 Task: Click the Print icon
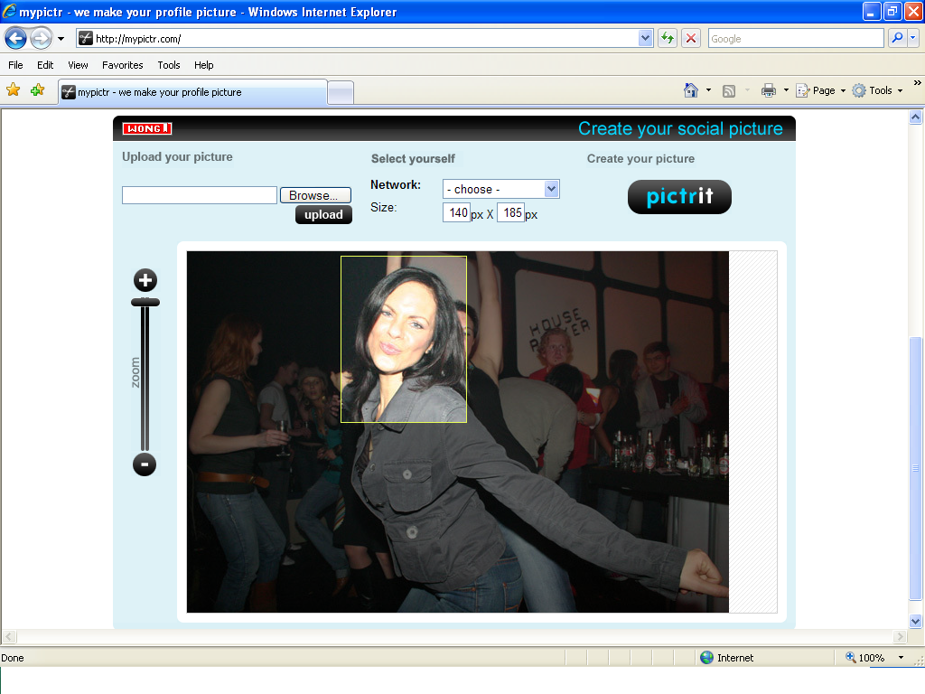click(x=768, y=90)
